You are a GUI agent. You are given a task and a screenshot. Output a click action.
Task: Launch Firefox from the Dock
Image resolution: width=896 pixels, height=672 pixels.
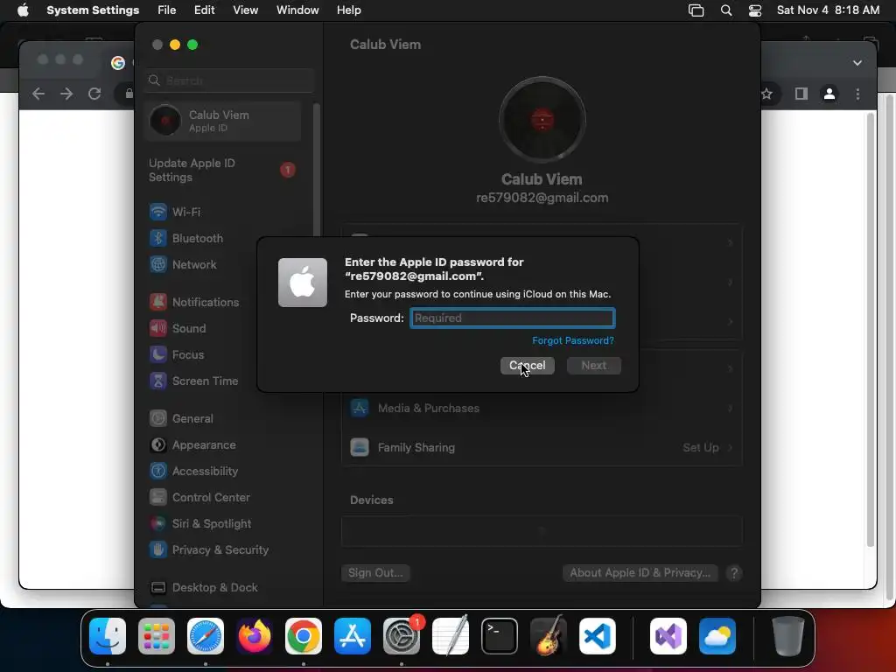[x=255, y=636]
